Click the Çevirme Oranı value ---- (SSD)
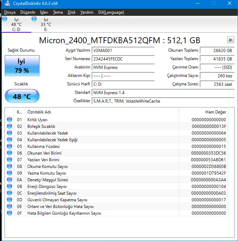 click(217, 67)
